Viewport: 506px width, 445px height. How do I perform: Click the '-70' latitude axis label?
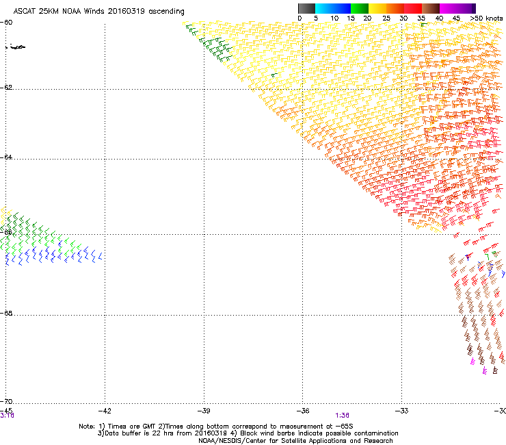tap(6, 401)
